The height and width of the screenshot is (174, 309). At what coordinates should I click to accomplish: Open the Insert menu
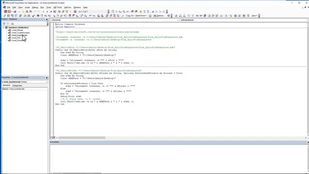point(27,7)
